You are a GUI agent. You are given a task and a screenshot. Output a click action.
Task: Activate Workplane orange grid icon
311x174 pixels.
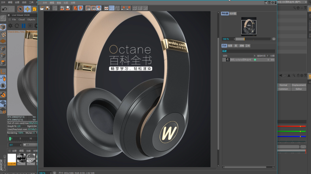pos(3,41)
